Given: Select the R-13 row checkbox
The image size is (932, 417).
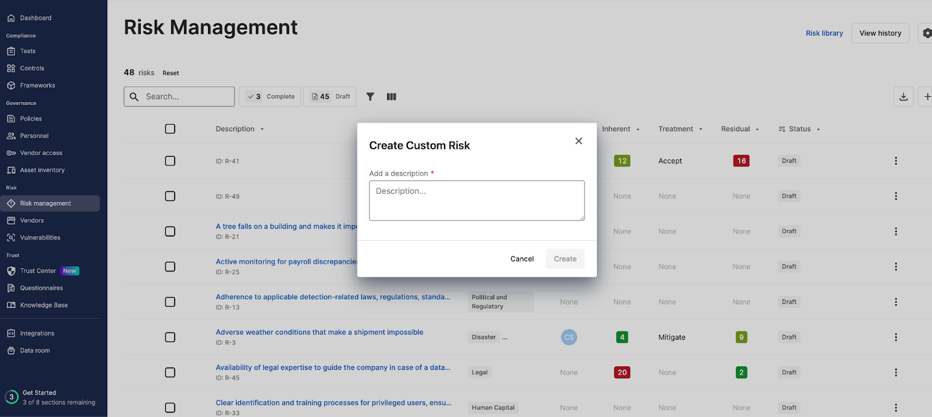Looking at the screenshot, I should [170, 302].
